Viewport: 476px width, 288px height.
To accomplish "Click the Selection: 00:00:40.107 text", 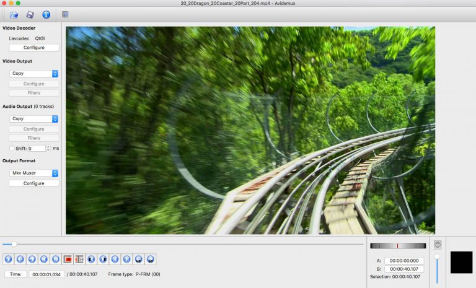I will (395, 277).
